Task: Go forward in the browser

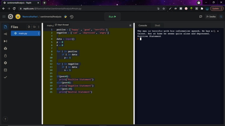Action: click(x=9, y=9)
